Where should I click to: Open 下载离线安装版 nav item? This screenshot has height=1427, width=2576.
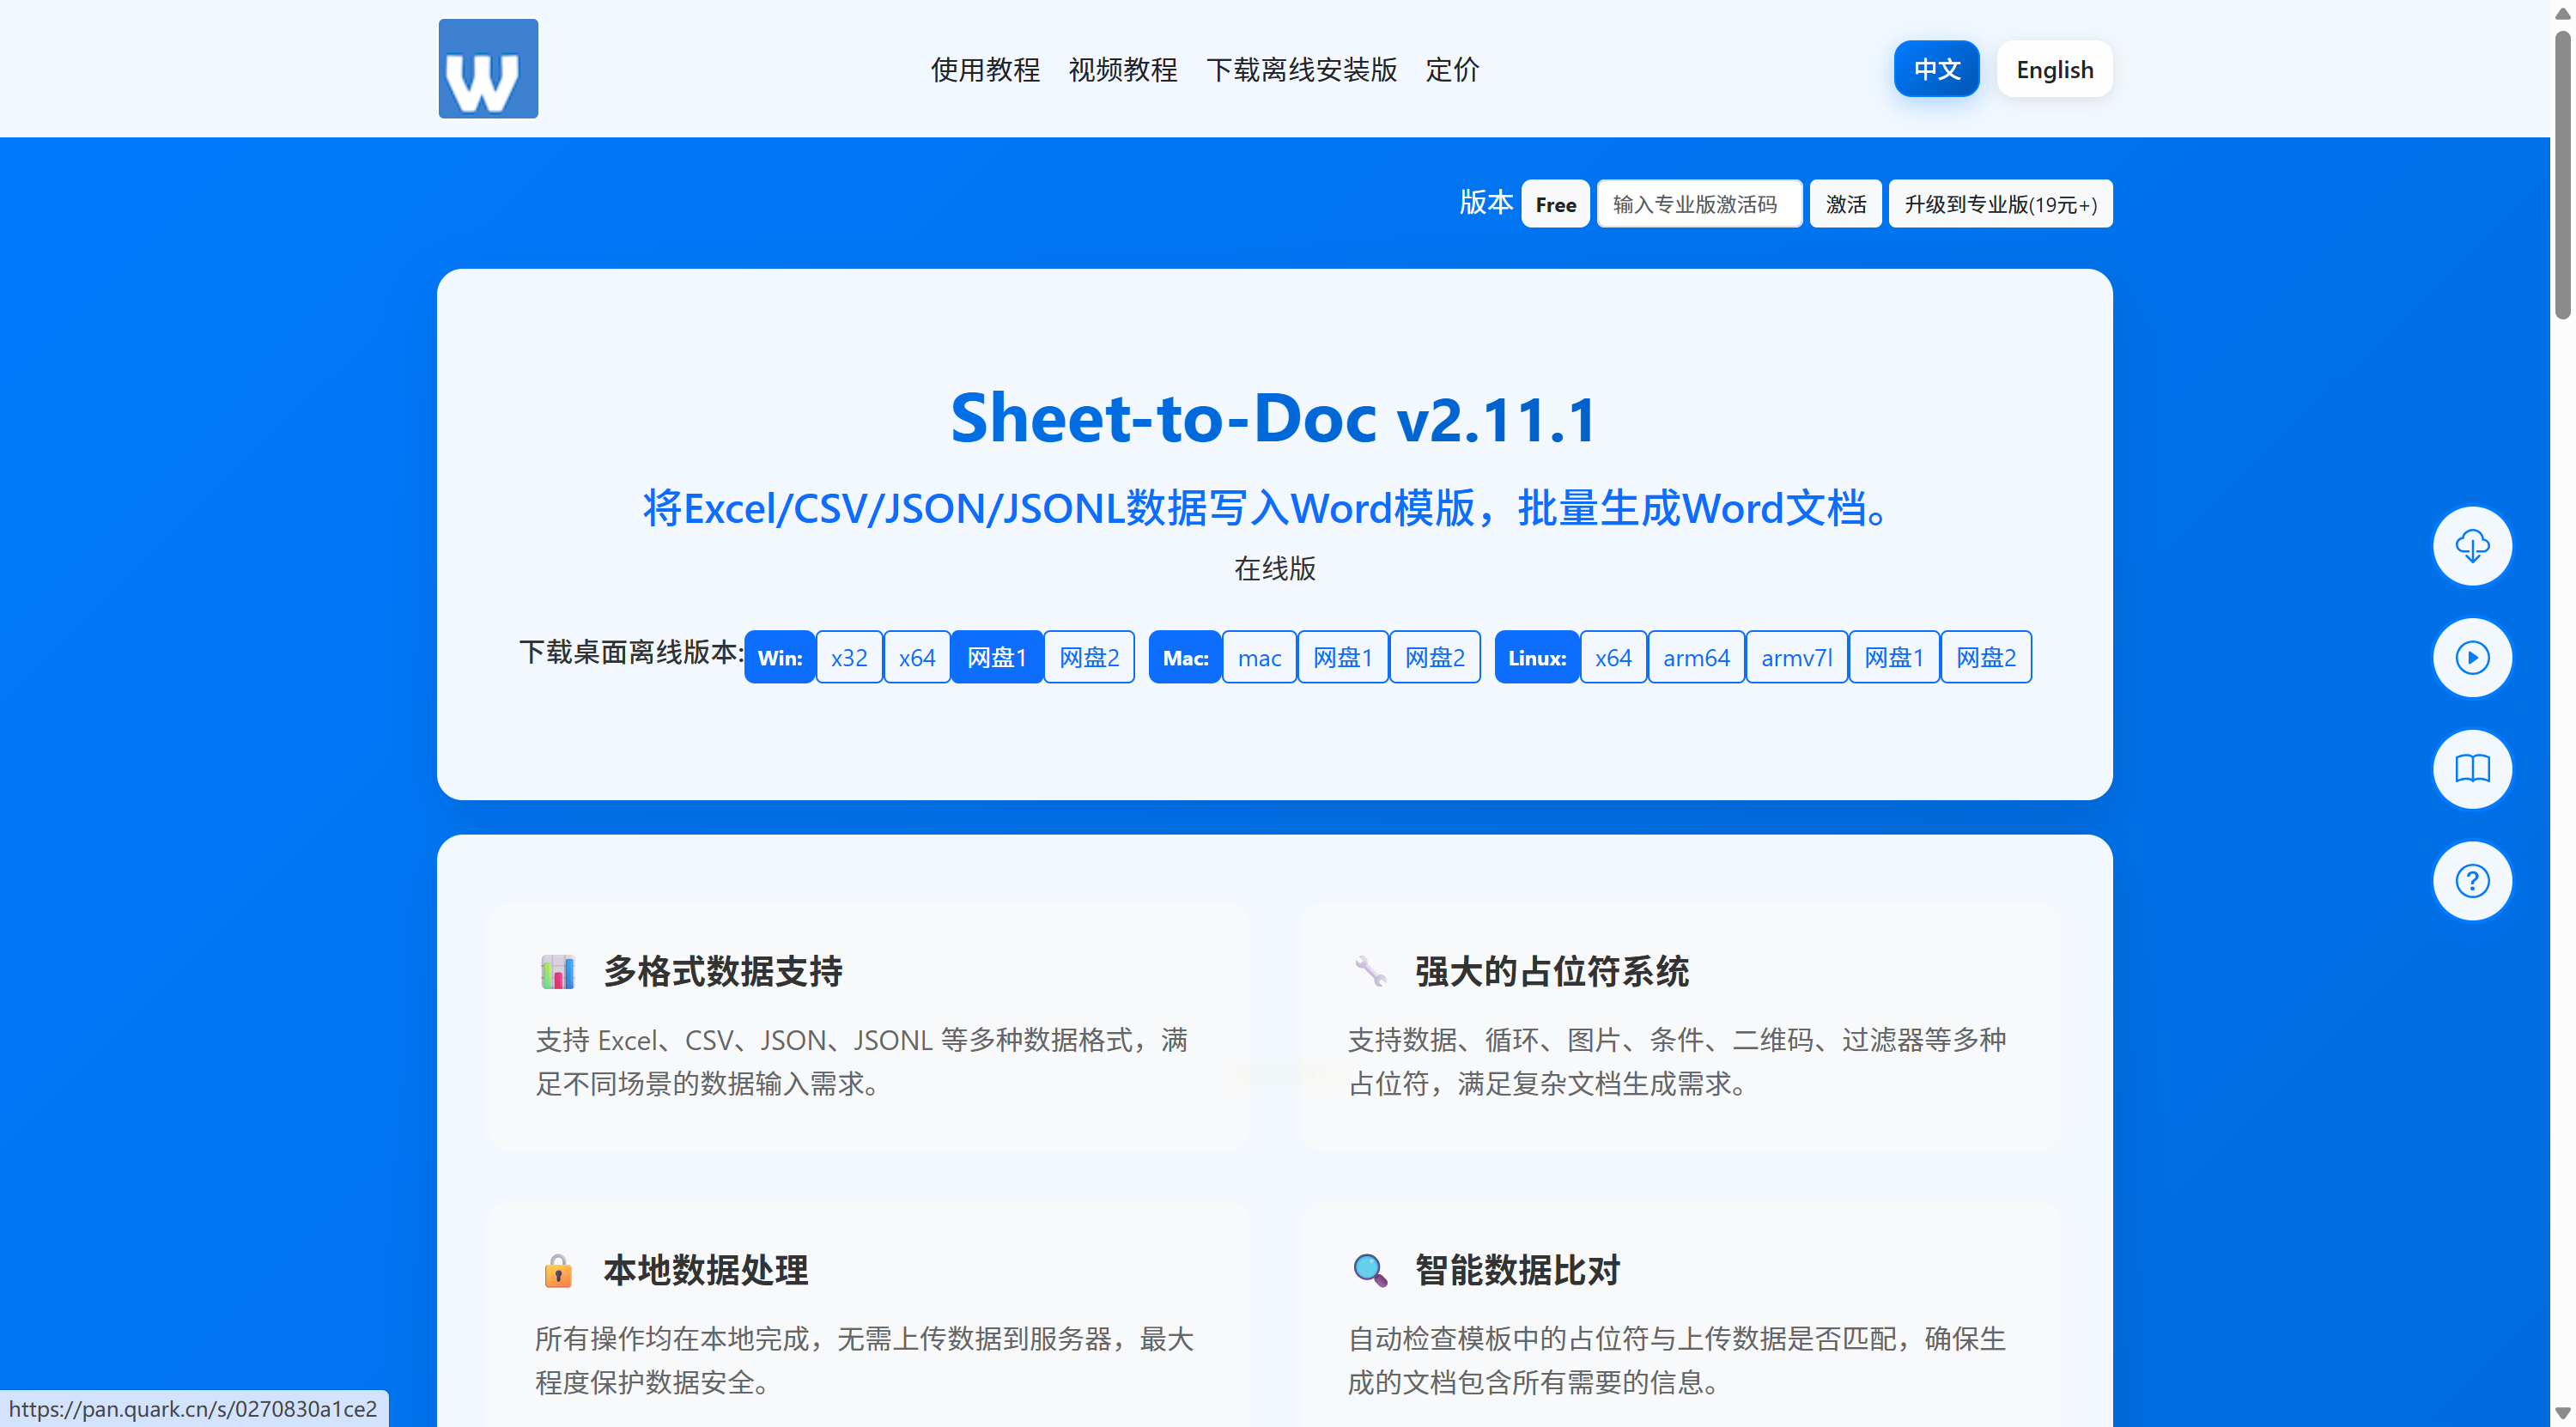pyautogui.click(x=1301, y=69)
